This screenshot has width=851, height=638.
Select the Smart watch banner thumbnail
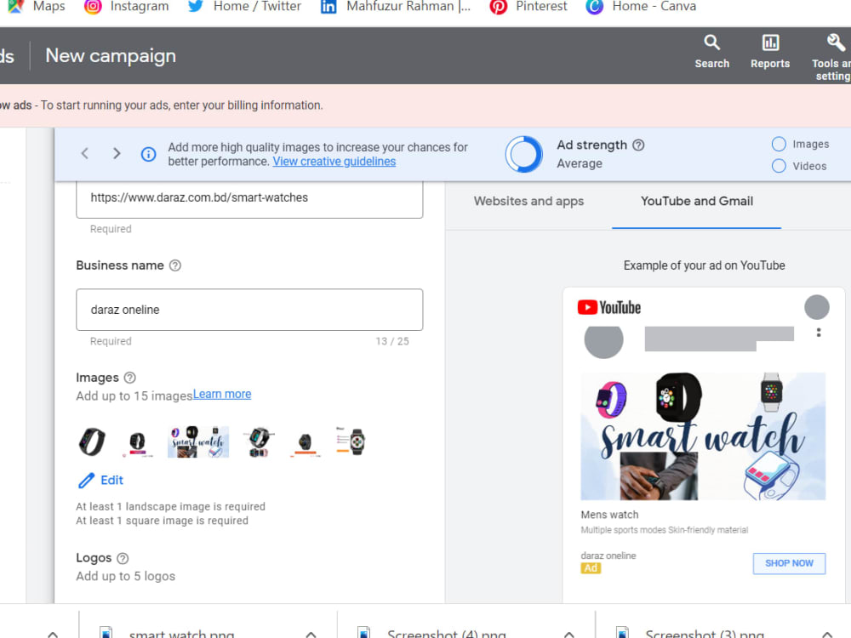click(198, 441)
